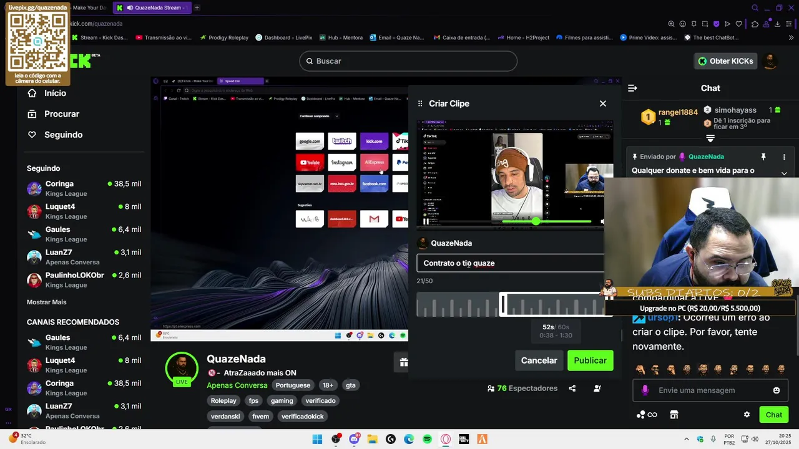Click the clip preview play/pause control

tap(426, 221)
